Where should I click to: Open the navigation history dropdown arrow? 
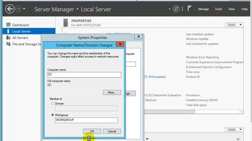[x=24, y=9]
